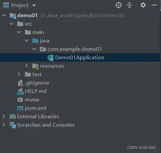Collapse the java source folder
The width and height of the screenshot is (161, 153).
tap(27, 40)
